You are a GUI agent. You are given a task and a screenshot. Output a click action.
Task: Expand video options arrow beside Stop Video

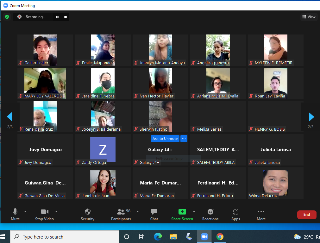click(56, 212)
